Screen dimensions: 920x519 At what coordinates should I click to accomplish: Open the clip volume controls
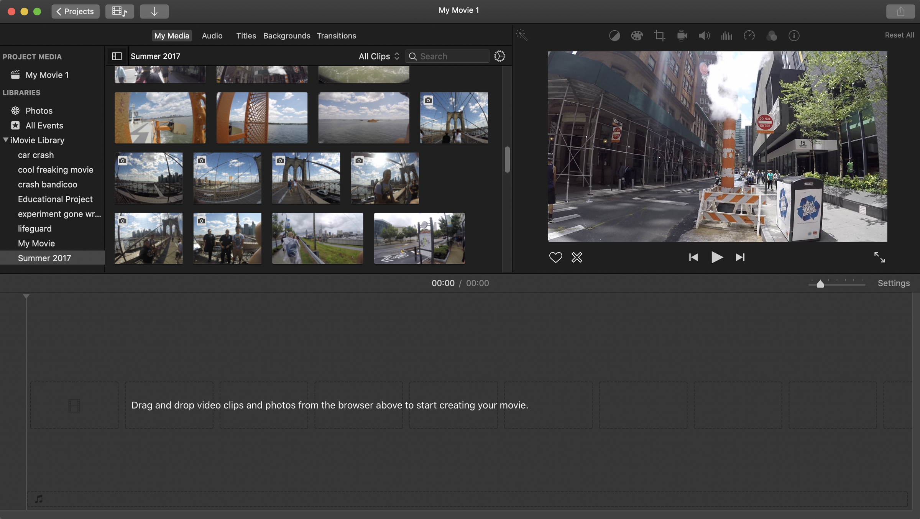coord(703,35)
